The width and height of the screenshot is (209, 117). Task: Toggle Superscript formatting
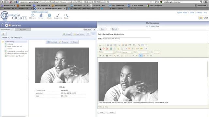coord(118,56)
